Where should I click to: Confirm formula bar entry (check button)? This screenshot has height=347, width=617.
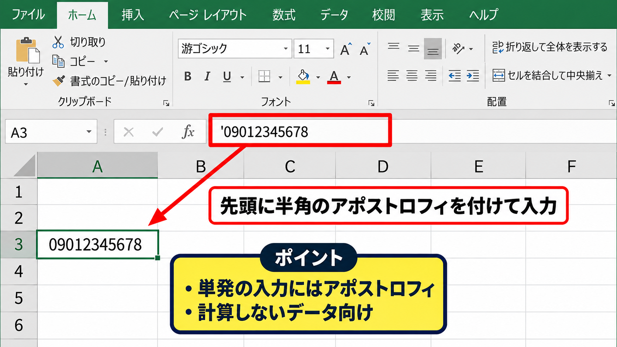(158, 132)
